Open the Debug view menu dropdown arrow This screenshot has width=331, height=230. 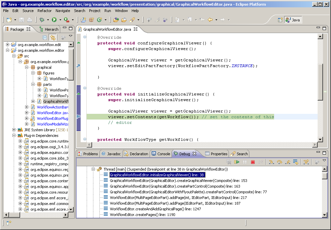324,161
